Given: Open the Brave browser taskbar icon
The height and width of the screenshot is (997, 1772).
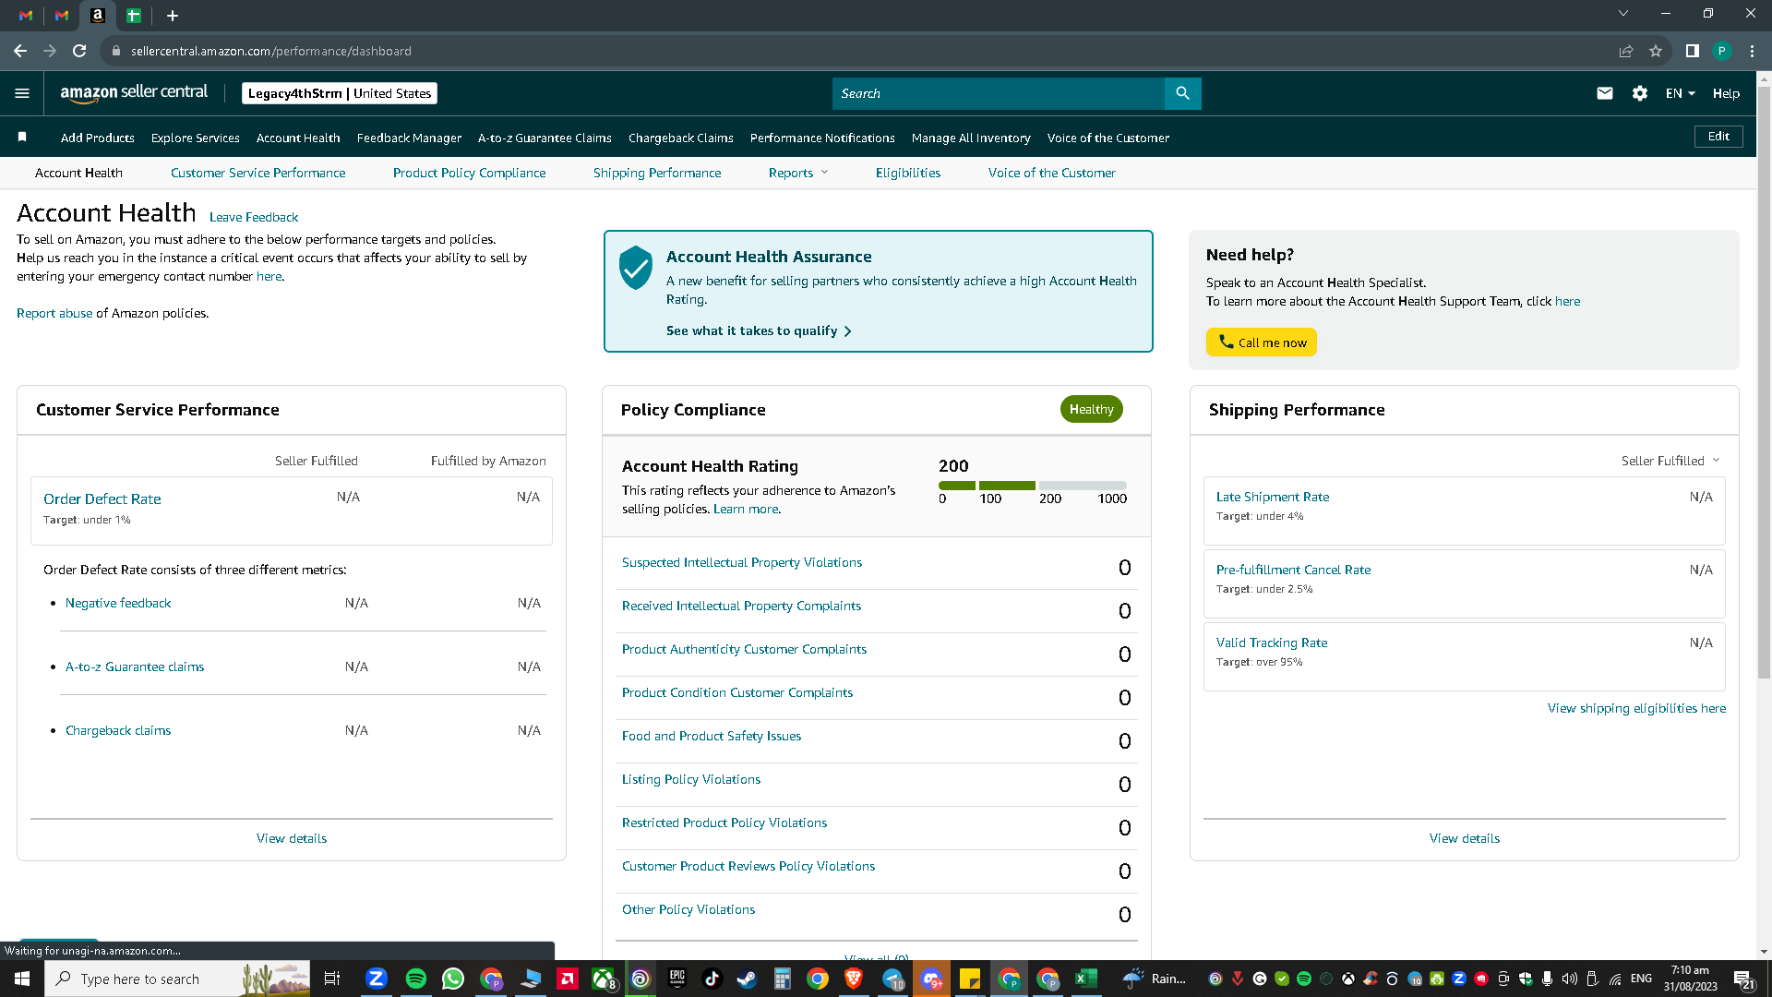Looking at the screenshot, I should point(854,979).
